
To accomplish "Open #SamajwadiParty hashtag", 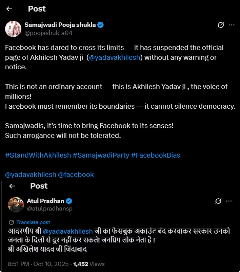I will click(101, 155).
